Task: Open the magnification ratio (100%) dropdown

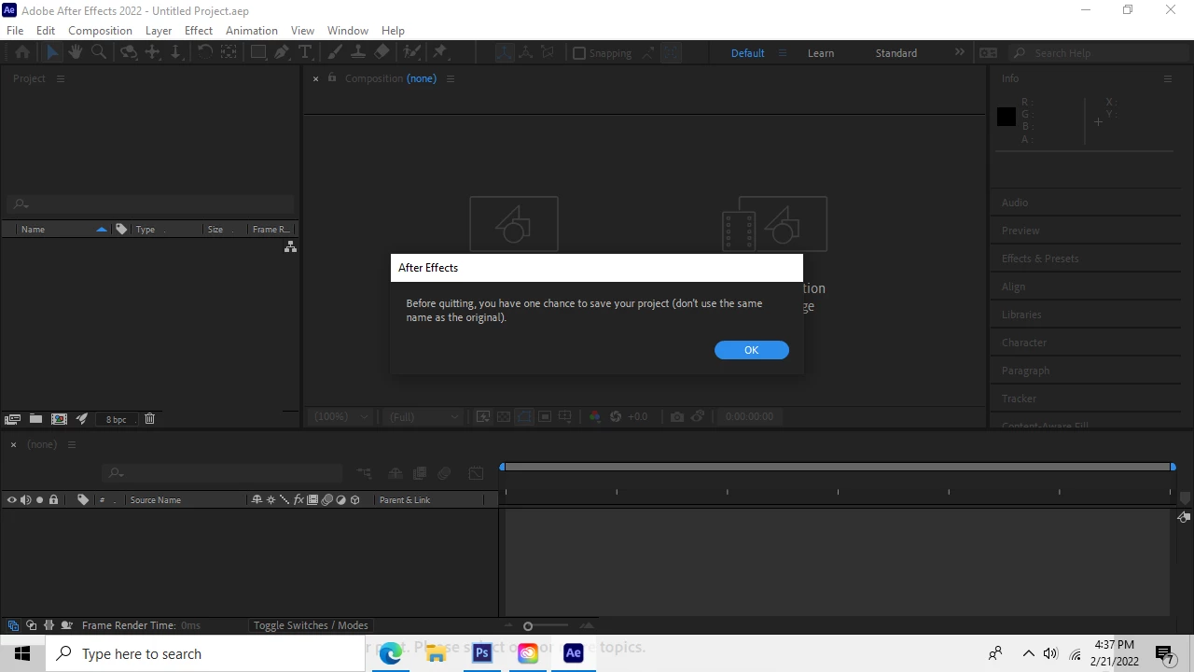Action: tap(340, 416)
